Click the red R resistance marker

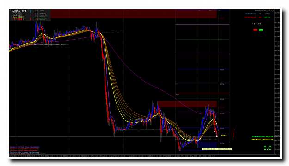31,19
